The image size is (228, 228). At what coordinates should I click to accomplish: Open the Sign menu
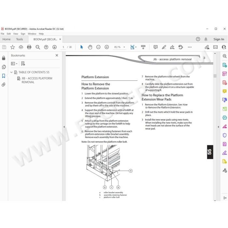point(23,34)
